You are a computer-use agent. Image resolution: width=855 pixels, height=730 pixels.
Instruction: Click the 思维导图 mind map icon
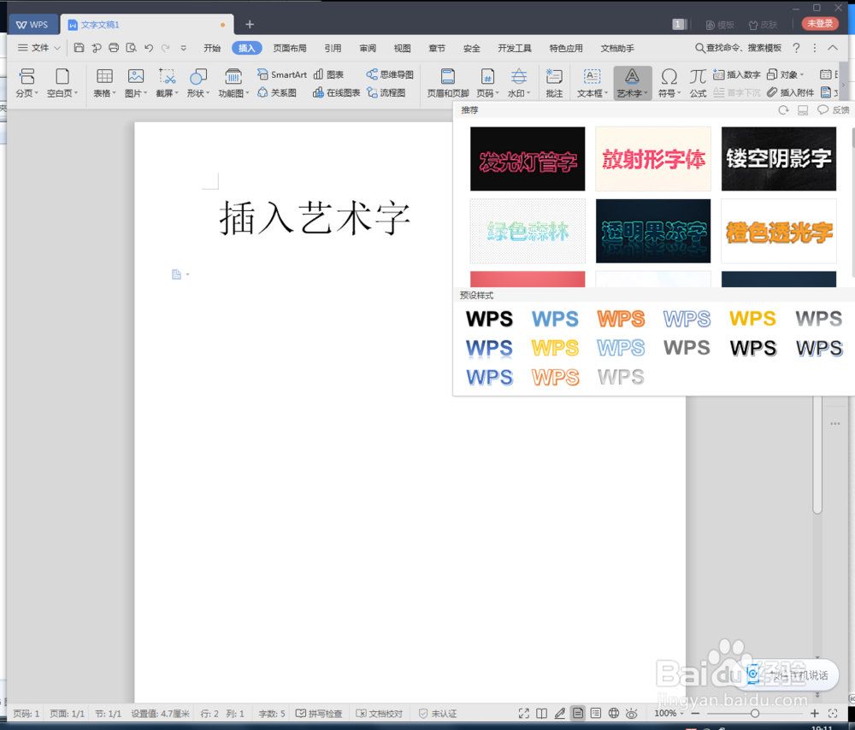click(x=390, y=74)
